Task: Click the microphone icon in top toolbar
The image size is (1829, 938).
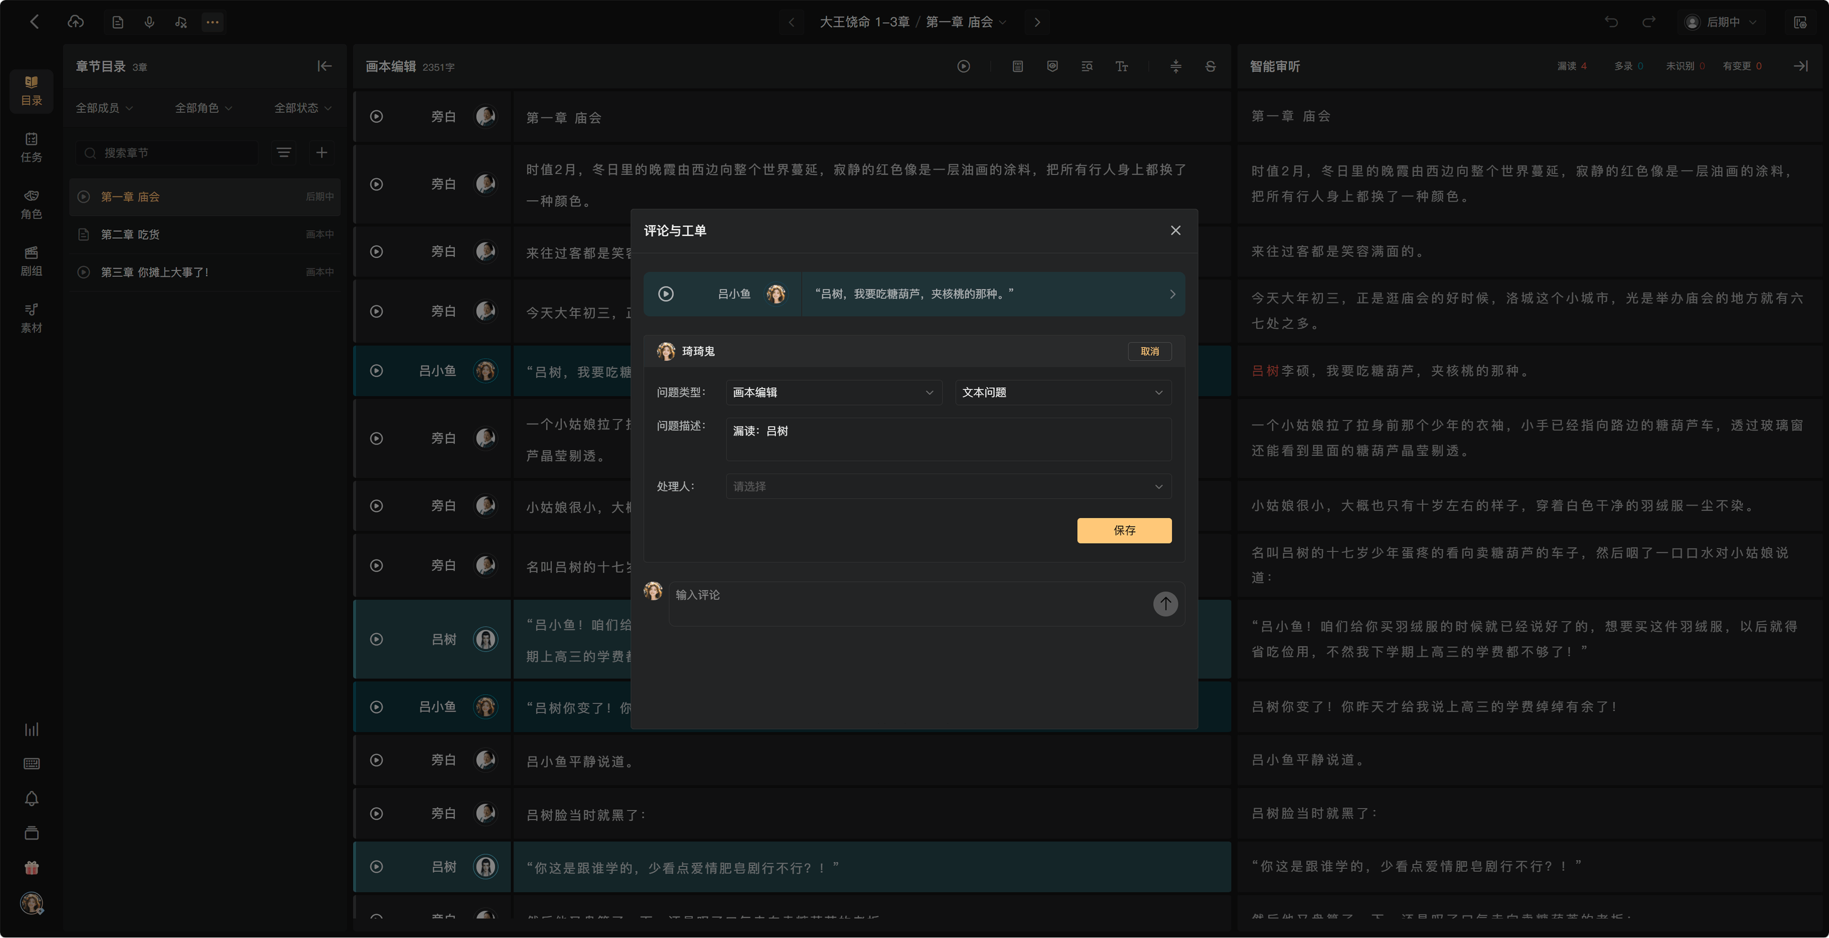Action: (x=149, y=22)
